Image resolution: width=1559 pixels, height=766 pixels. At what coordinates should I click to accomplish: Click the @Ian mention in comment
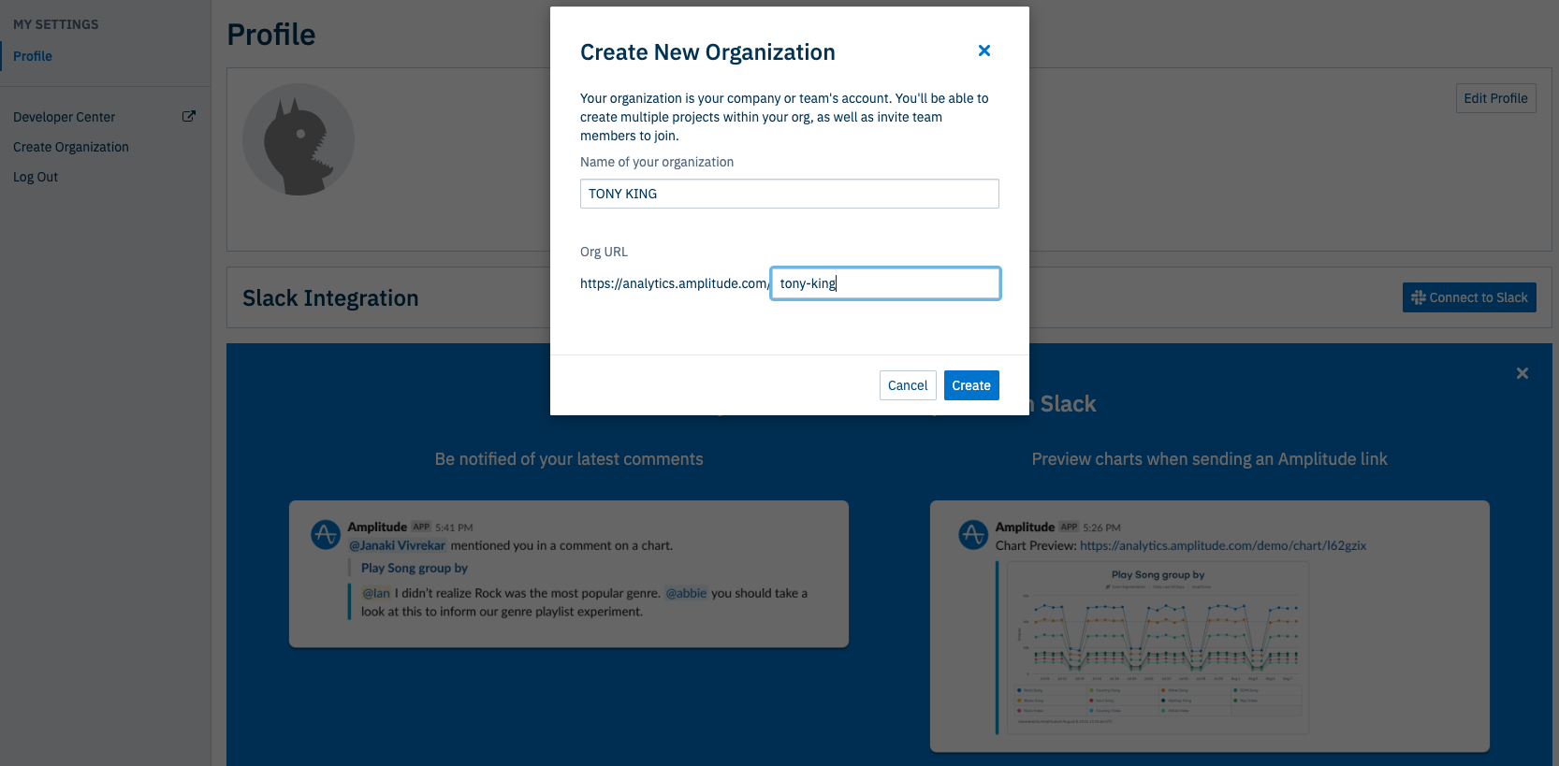(x=376, y=593)
